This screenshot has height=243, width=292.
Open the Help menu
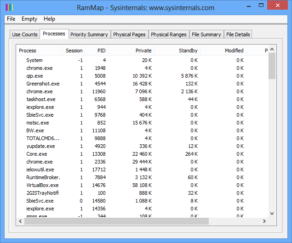coord(49,19)
